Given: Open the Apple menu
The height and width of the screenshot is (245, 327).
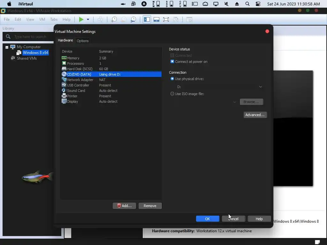Looking at the screenshot, I should coord(9,4).
